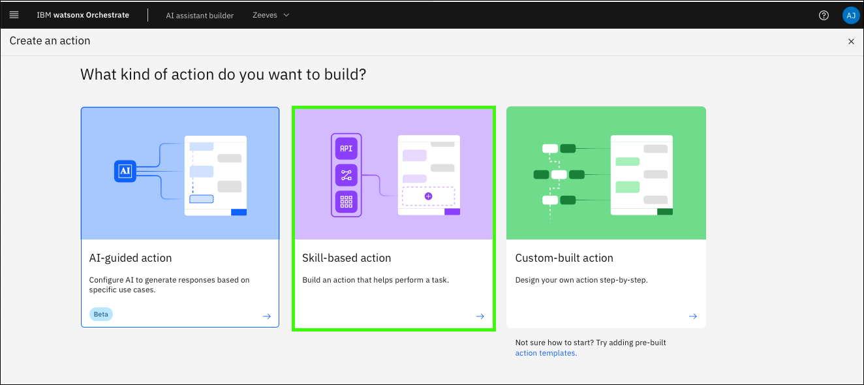The image size is (864, 385).
Task: Expand the Zeeves assistant dropdown
Action: tap(271, 15)
